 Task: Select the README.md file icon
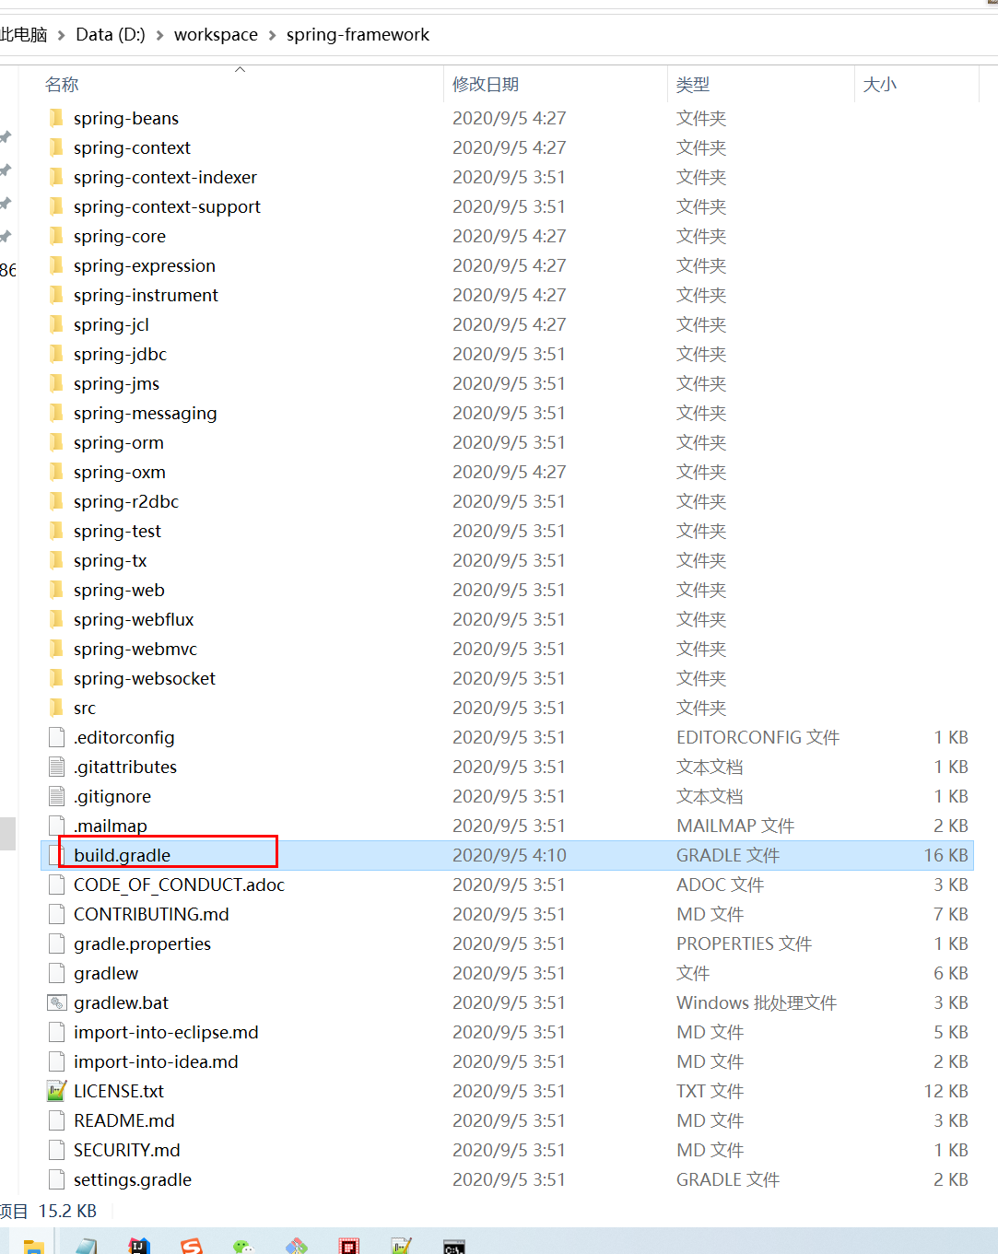56,1120
